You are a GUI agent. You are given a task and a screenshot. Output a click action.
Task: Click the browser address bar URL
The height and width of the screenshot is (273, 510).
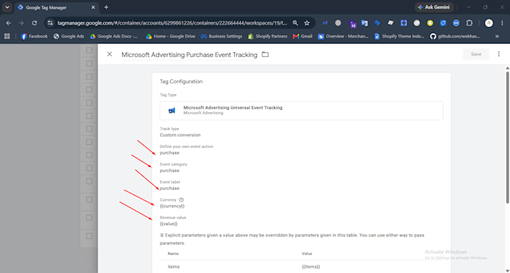click(x=172, y=23)
